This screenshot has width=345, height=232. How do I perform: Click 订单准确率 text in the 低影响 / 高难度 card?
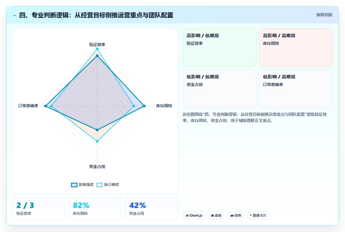tap(273, 85)
